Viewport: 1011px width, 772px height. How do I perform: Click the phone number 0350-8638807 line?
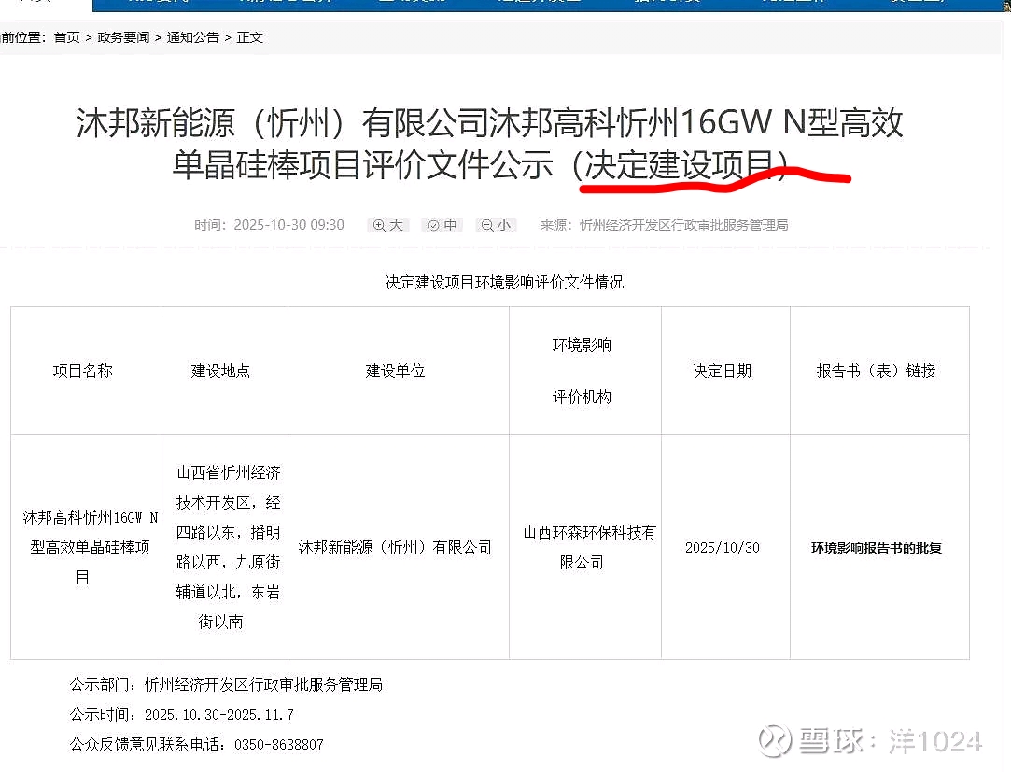point(197,744)
